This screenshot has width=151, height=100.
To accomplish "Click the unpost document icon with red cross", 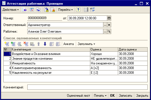I will click(53, 10).
